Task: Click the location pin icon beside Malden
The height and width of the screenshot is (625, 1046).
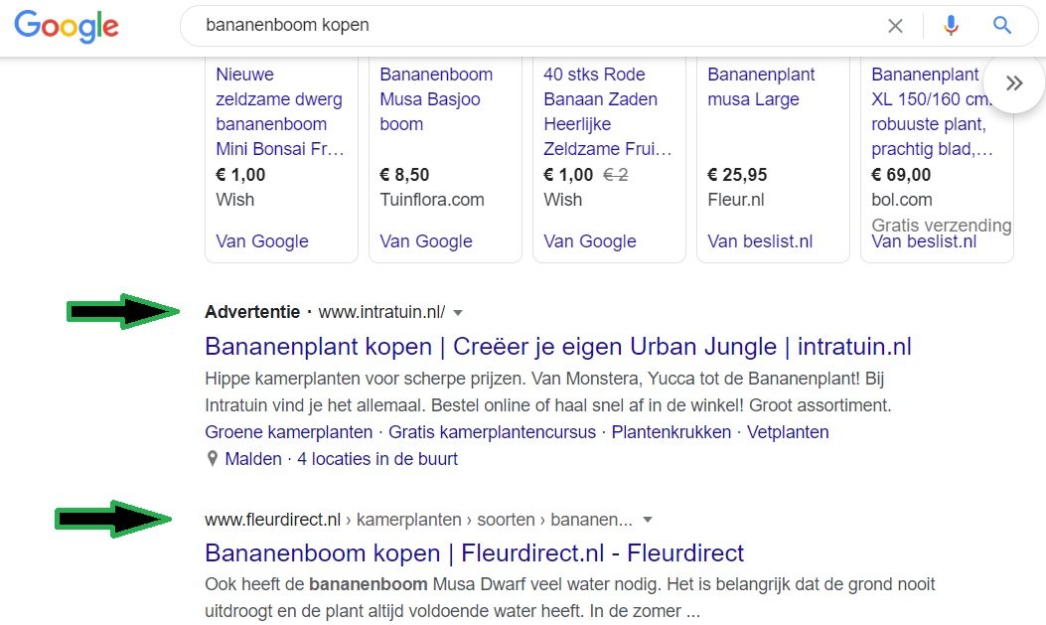Action: [212, 459]
